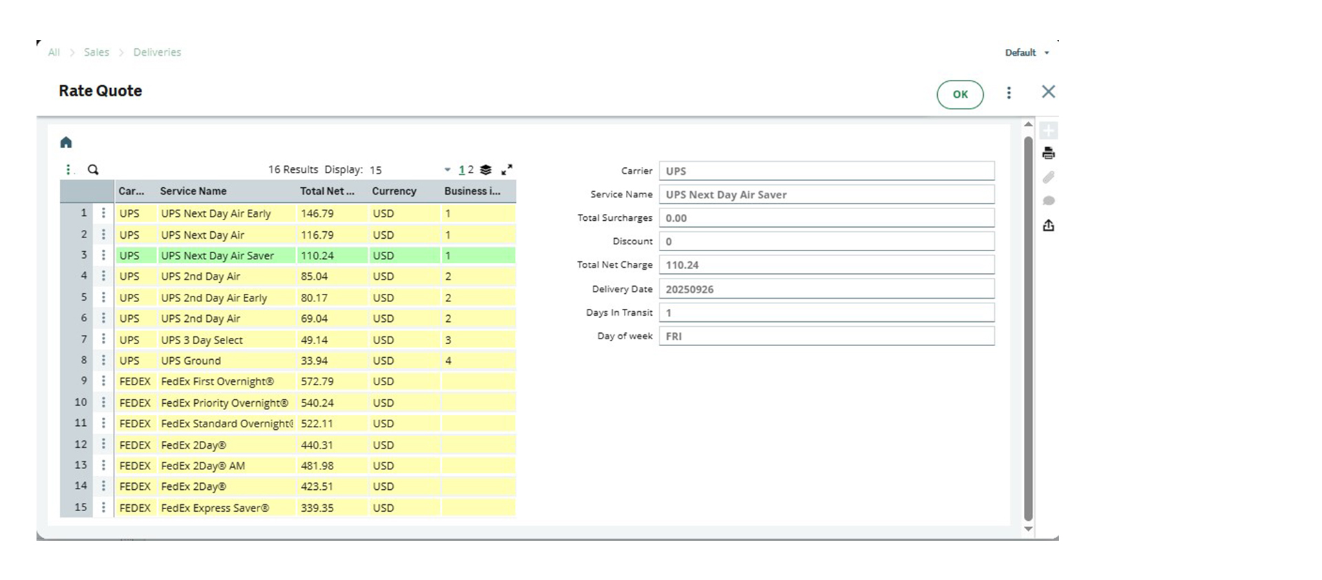This screenshot has width=1322, height=580.
Task: Go to results page 2
Action: pos(471,169)
